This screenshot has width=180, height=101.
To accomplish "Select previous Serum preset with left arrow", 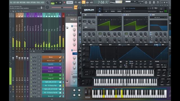I will click(148, 8).
